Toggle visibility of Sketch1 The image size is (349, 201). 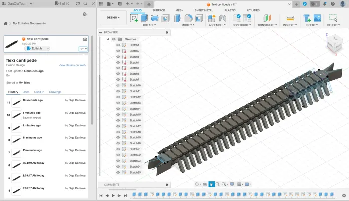pos(118,45)
